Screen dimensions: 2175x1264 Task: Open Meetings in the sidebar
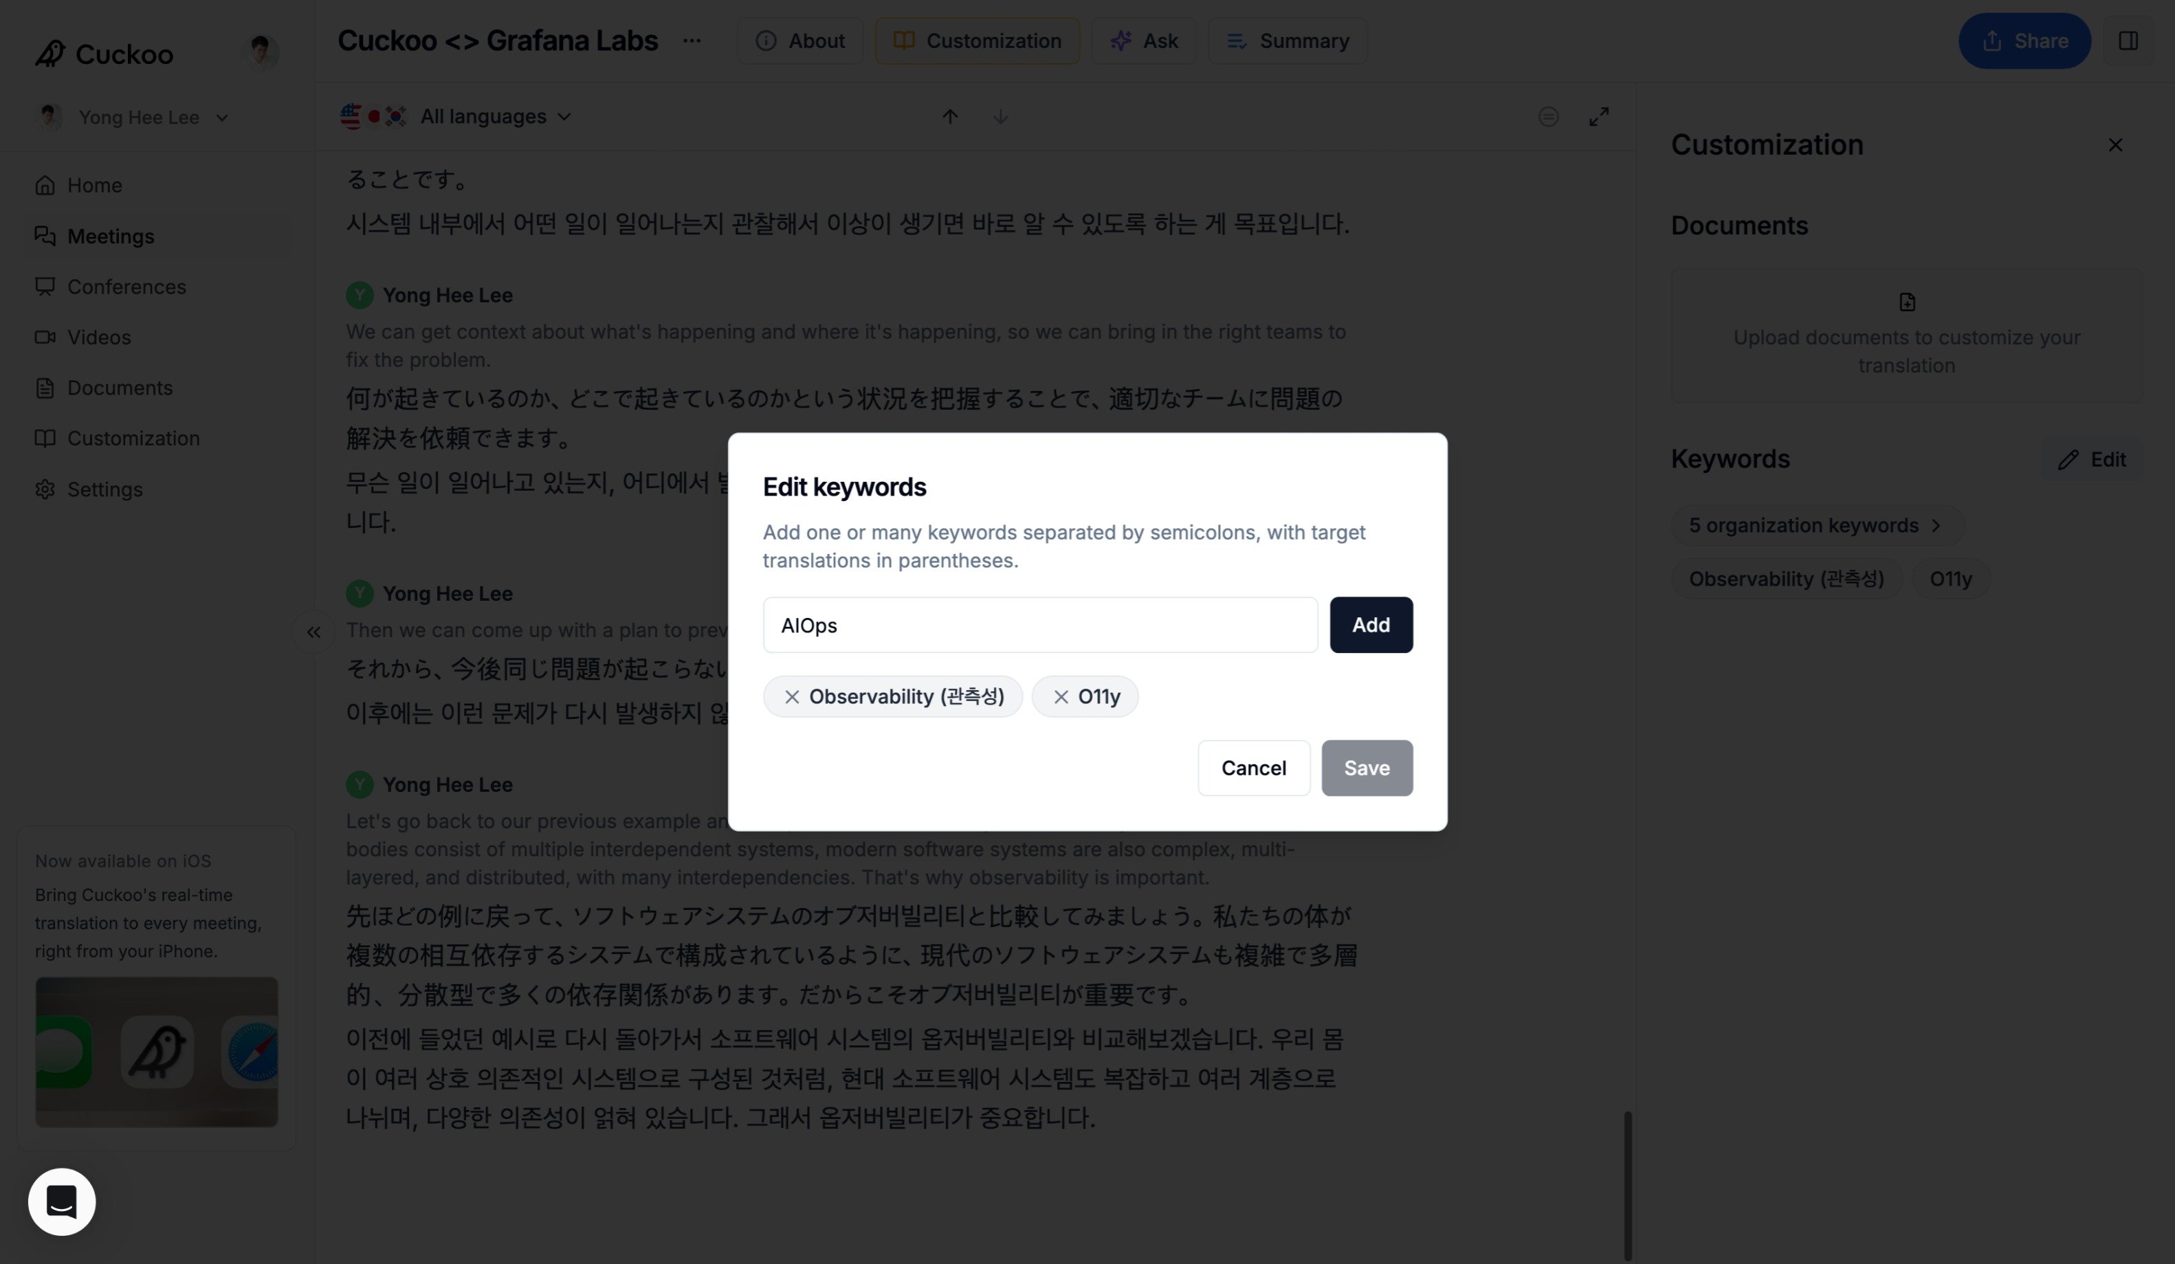tap(157, 236)
